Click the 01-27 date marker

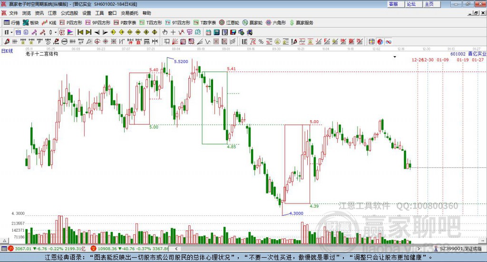(x=477, y=60)
